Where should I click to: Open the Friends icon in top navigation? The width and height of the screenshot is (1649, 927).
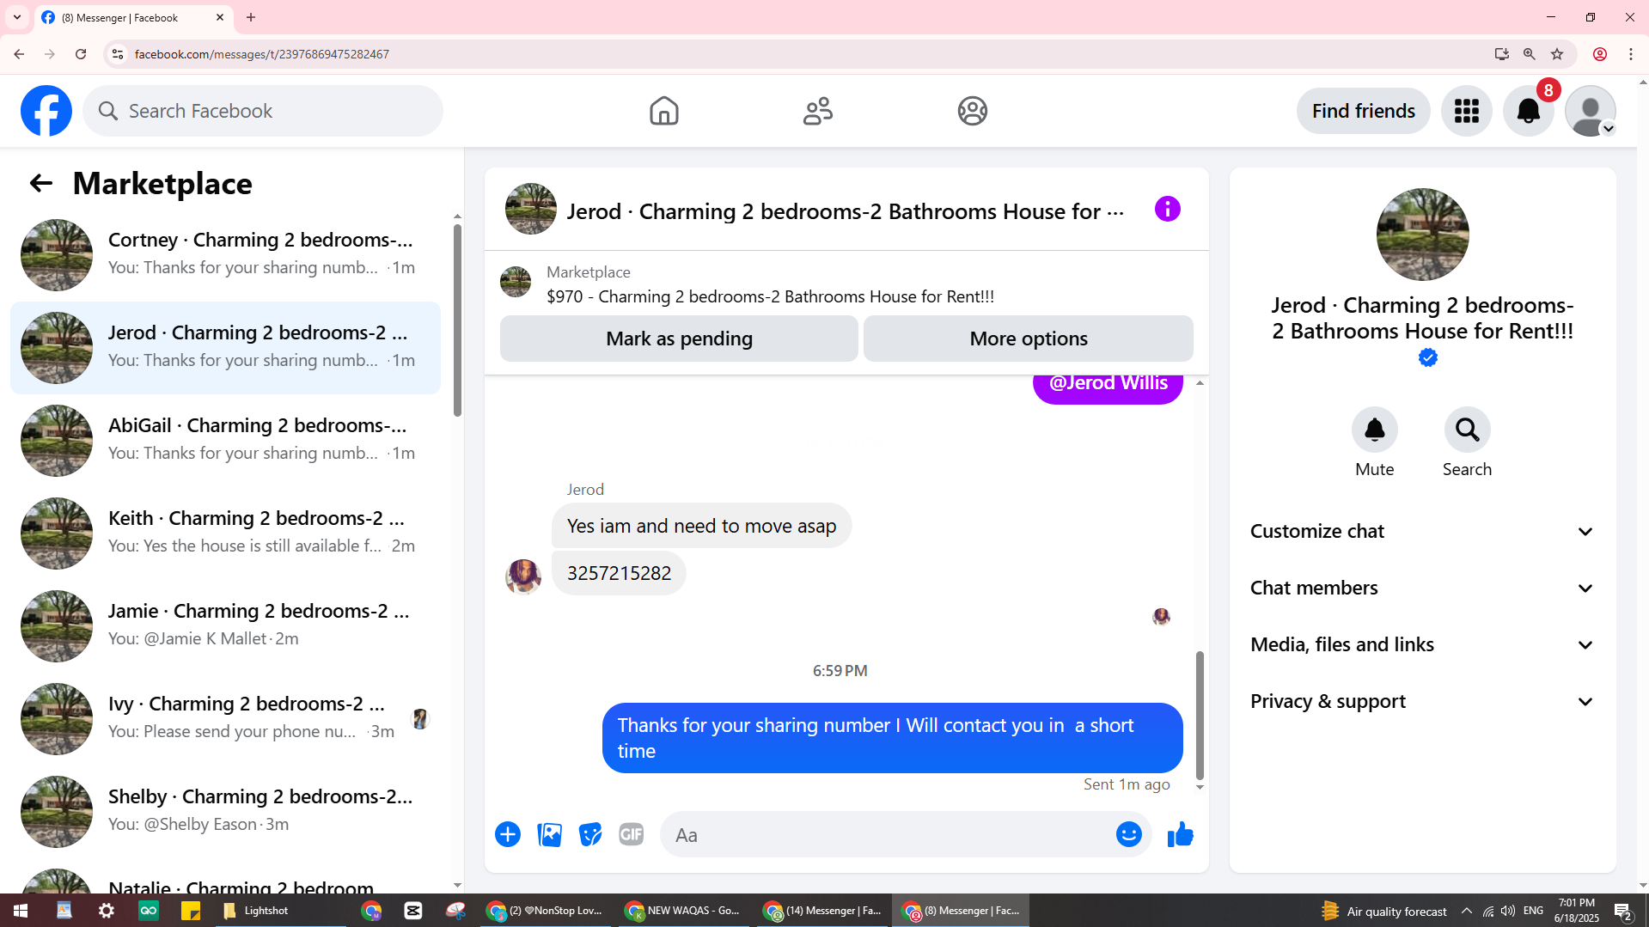coord(818,111)
